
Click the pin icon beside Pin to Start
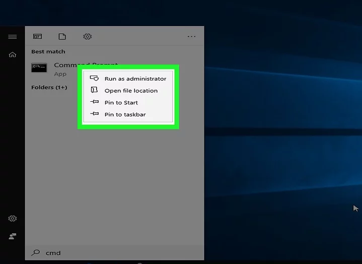tap(94, 102)
